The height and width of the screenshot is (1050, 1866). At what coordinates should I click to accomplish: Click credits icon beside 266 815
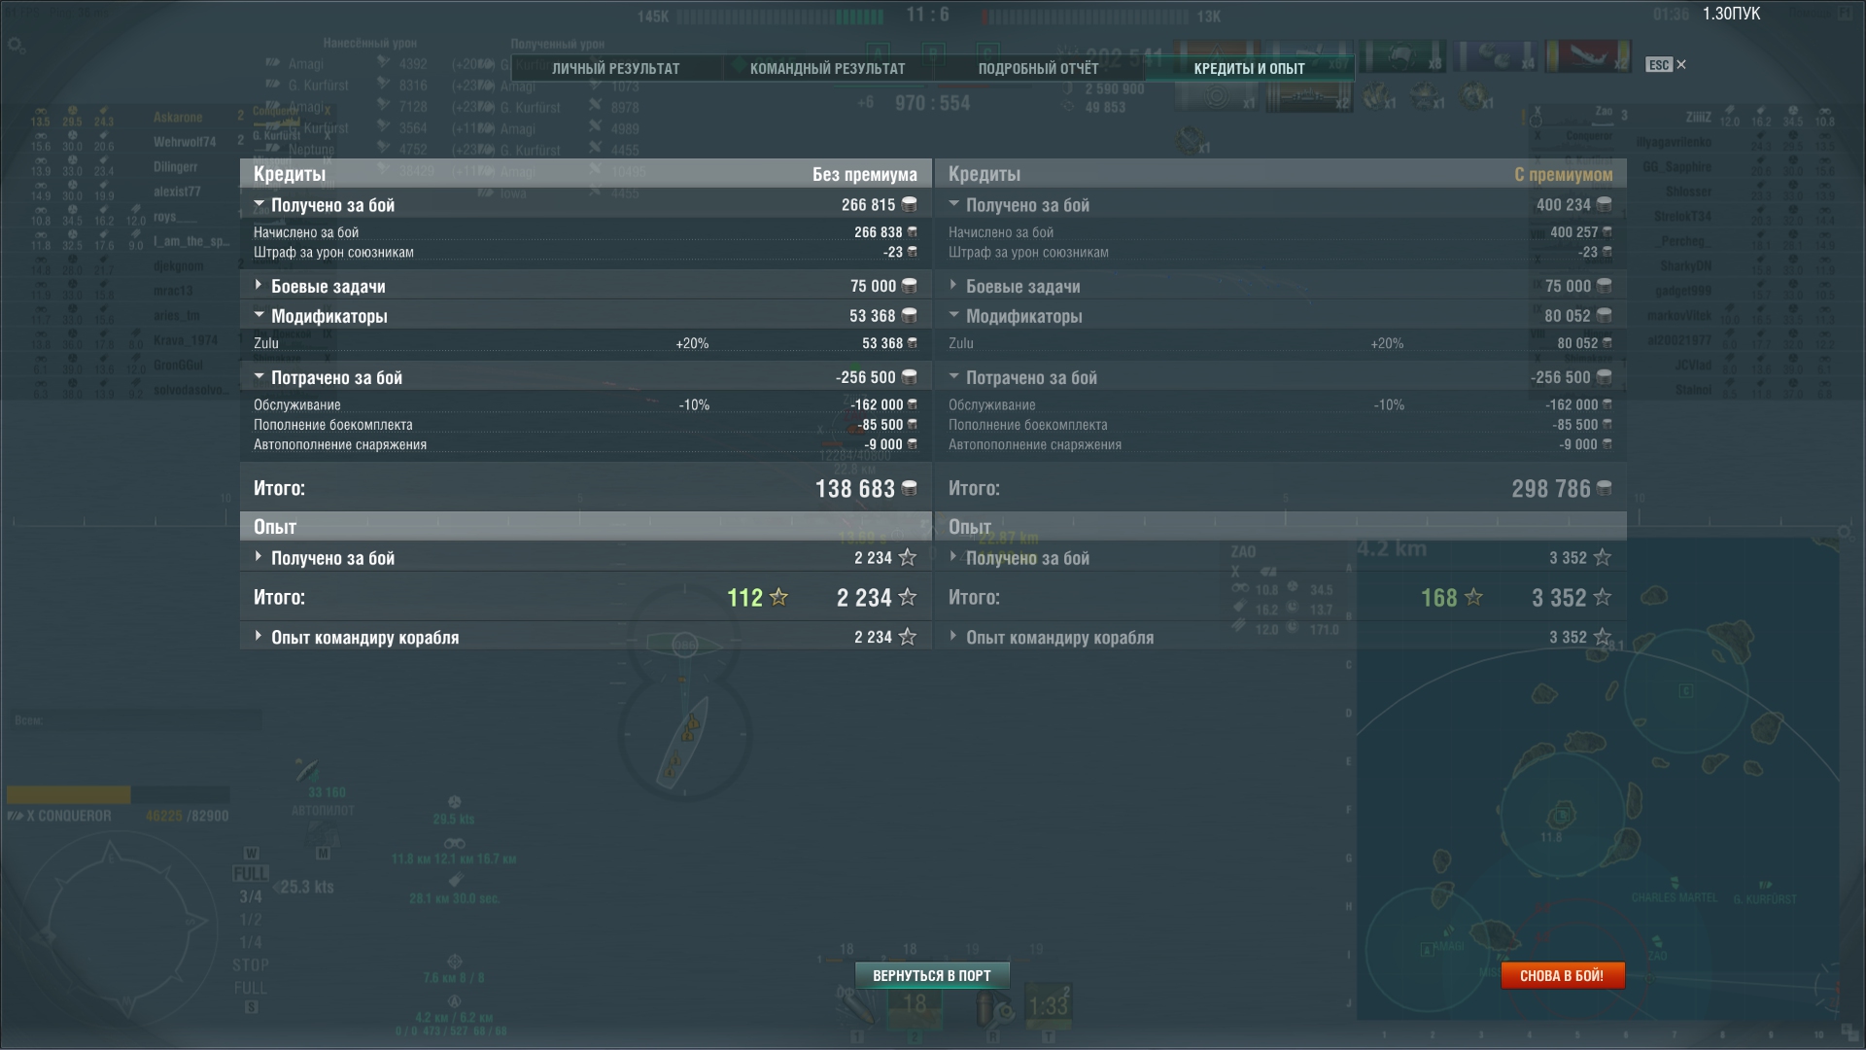[x=910, y=204]
